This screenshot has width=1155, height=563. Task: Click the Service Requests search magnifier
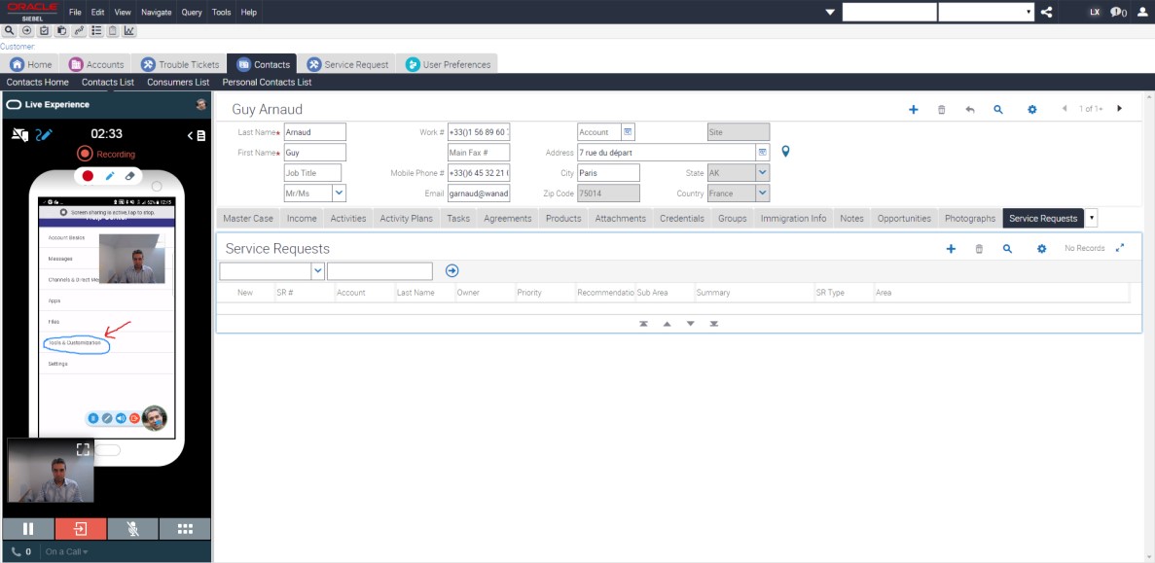click(x=1008, y=249)
